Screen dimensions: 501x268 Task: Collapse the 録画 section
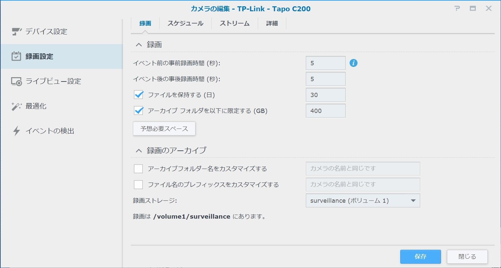tap(139, 45)
